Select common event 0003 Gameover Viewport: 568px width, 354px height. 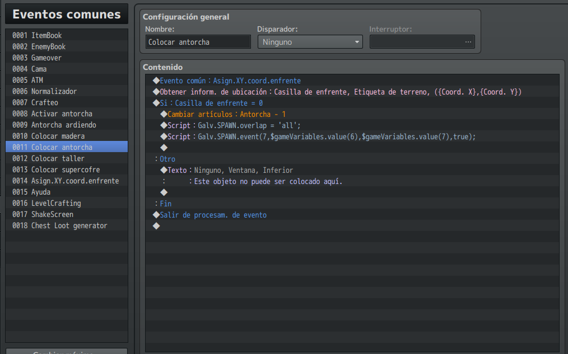pos(67,58)
